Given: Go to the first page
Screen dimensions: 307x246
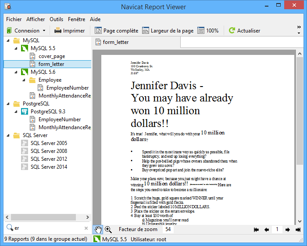Looking at the screenshot, I should pos(256,229).
